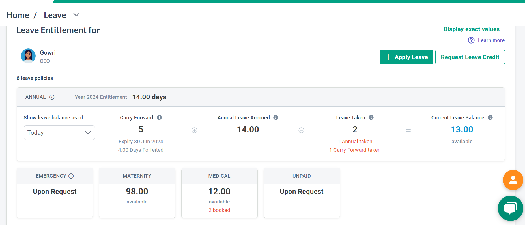Open the Today leave balance dropdown
The width and height of the screenshot is (525, 225).
coord(59,133)
